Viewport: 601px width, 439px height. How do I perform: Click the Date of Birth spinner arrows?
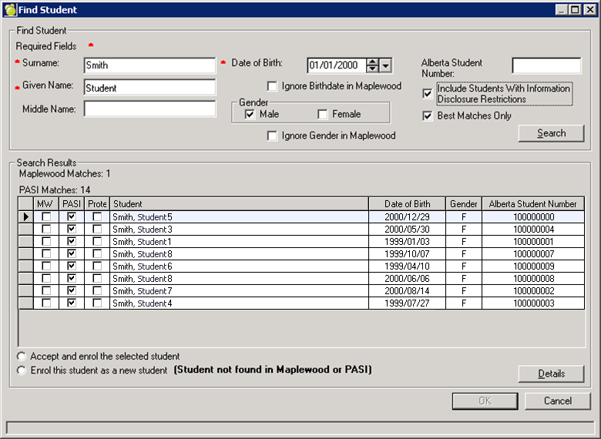coord(373,65)
